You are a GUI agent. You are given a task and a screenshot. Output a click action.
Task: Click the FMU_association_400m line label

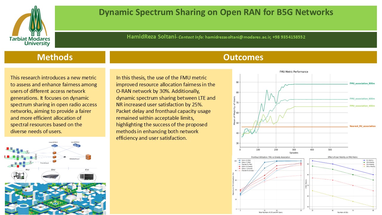pyautogui.click(x=362, y=106)
